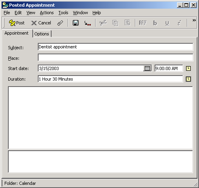This screenshot has height=188, width=199.
Task: Click in the large notes text area
Action: tap(100, 118)
